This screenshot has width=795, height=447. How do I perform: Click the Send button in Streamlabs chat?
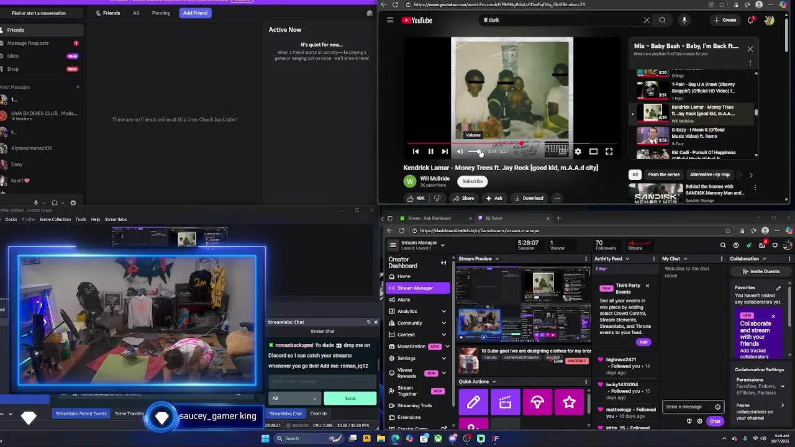(x=350, y=398)
